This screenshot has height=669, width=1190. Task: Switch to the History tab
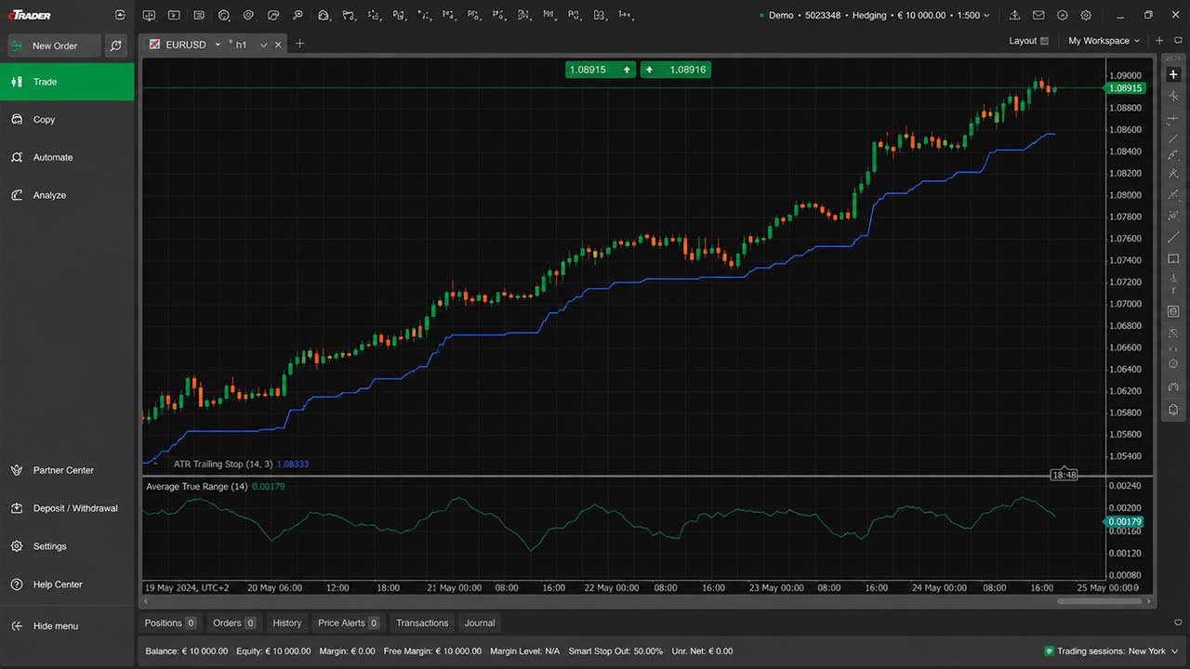point(287,623)
